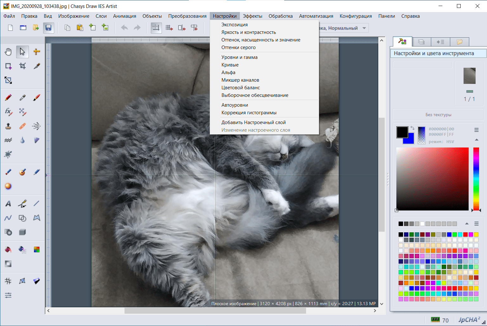Viewport: 487px width, 326px height.
Task: Click the black foreground color swatch
Action: coord(402,132)
